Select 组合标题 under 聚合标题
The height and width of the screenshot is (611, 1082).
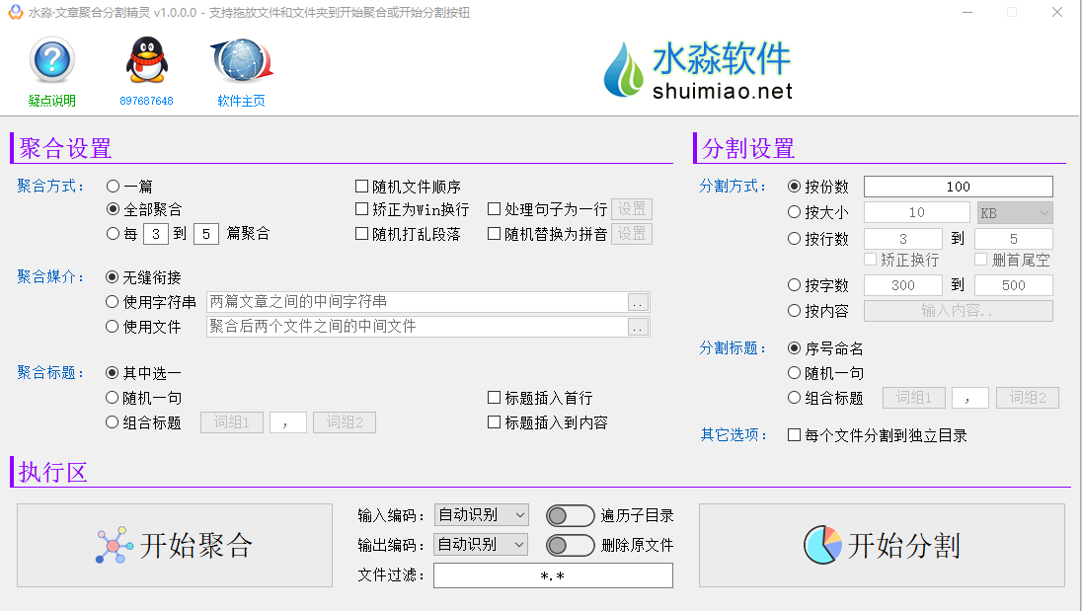pos(143,422)
